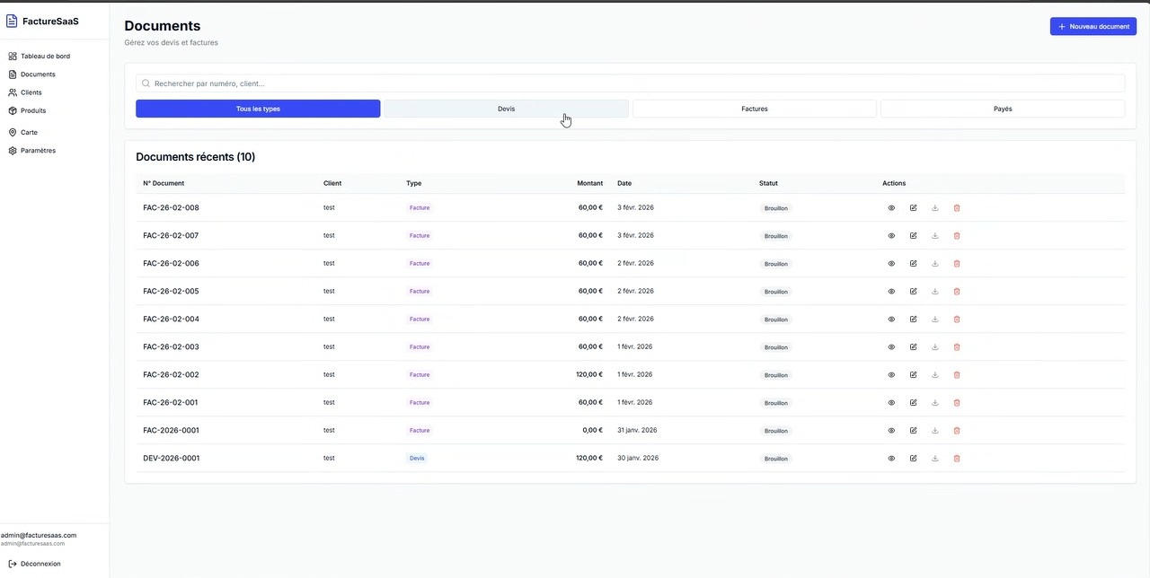Download document FAC-26-02-006 via download icon
Viewport: 1150px width, 578px height.
(x=934, y=264)
